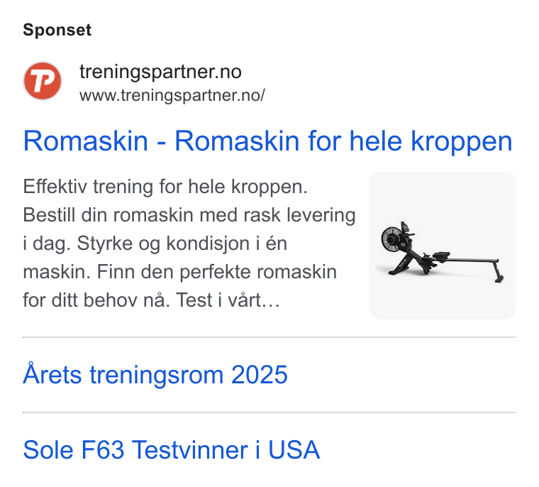Click the flywheel of the pictured rowing machine

point(391,239)
